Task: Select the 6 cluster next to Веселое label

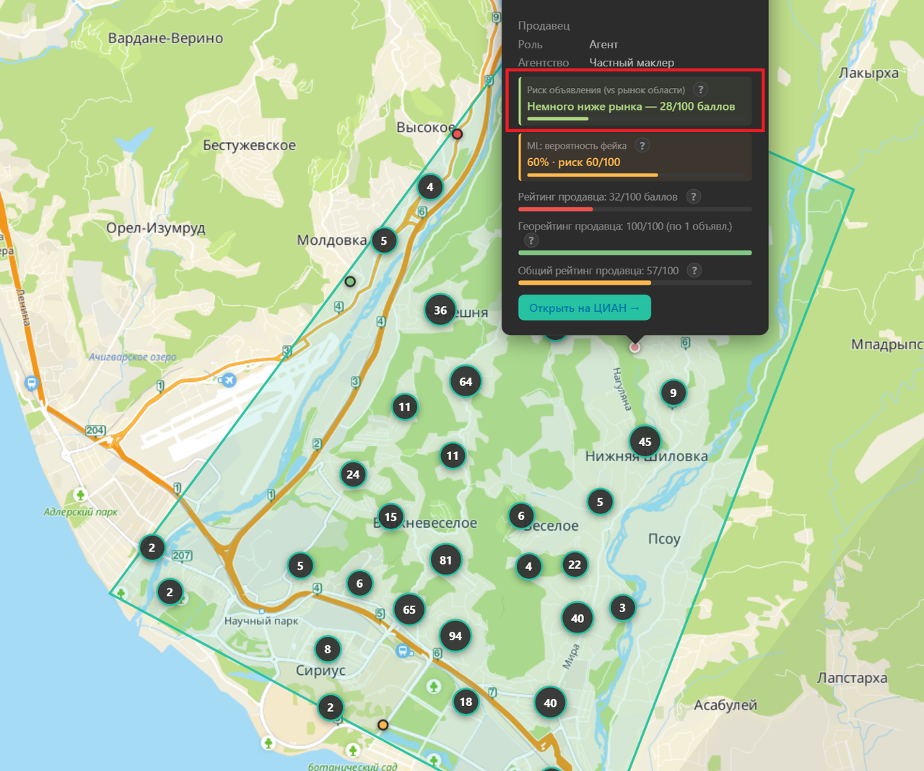Action: pyautogui.click(x=521, y=515)
